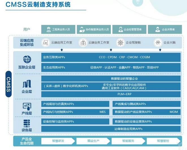Click the decision-maker person icon for 企业决策者
Screen dimensions: 187x150
[158, 29]
